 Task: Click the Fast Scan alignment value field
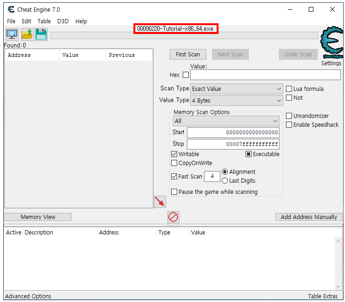click(212, 176)
